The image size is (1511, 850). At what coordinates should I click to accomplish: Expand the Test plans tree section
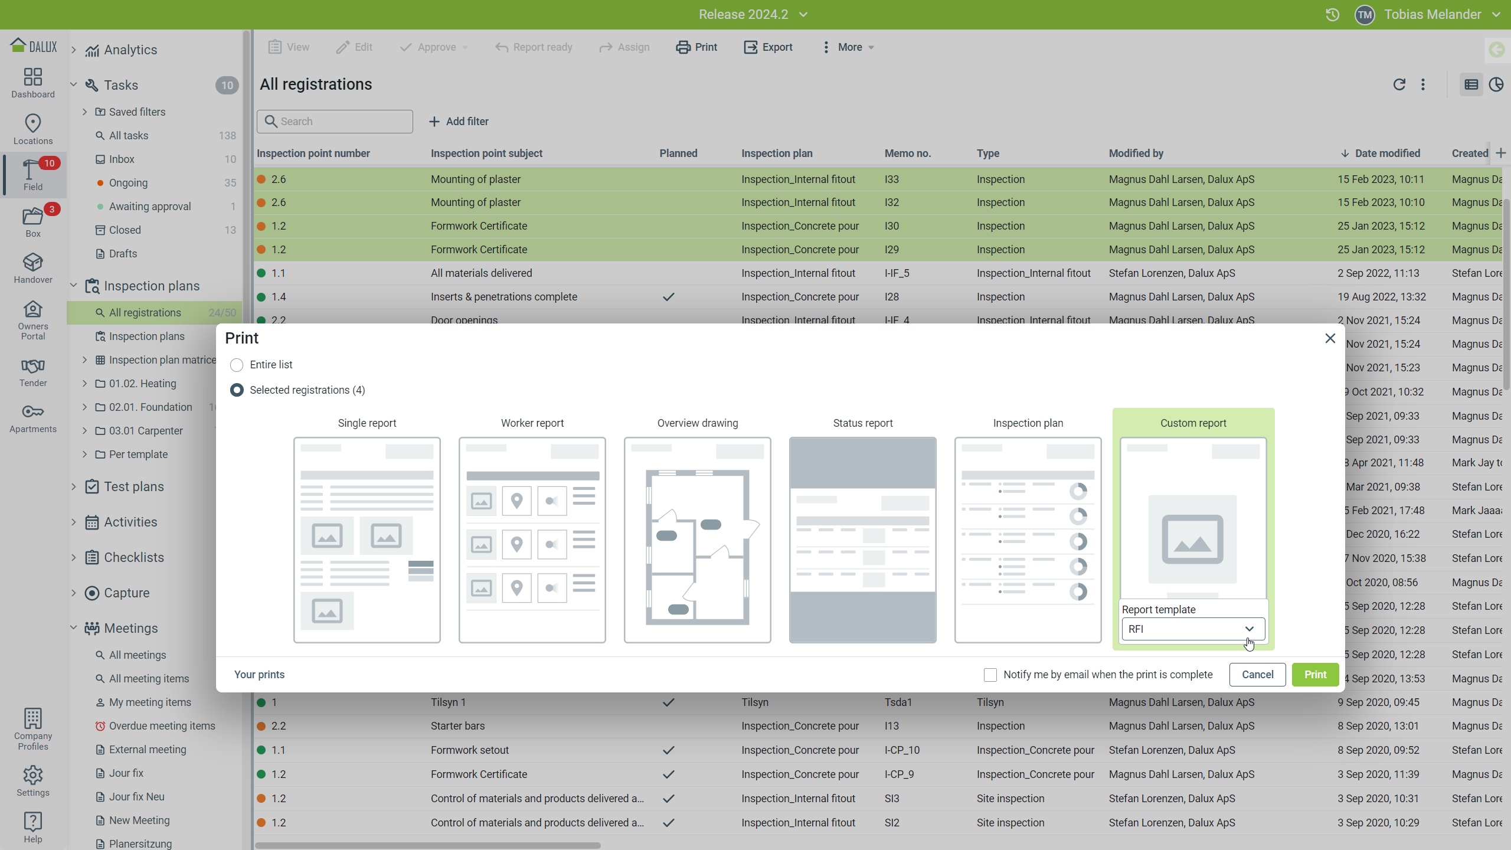(74, 487)
